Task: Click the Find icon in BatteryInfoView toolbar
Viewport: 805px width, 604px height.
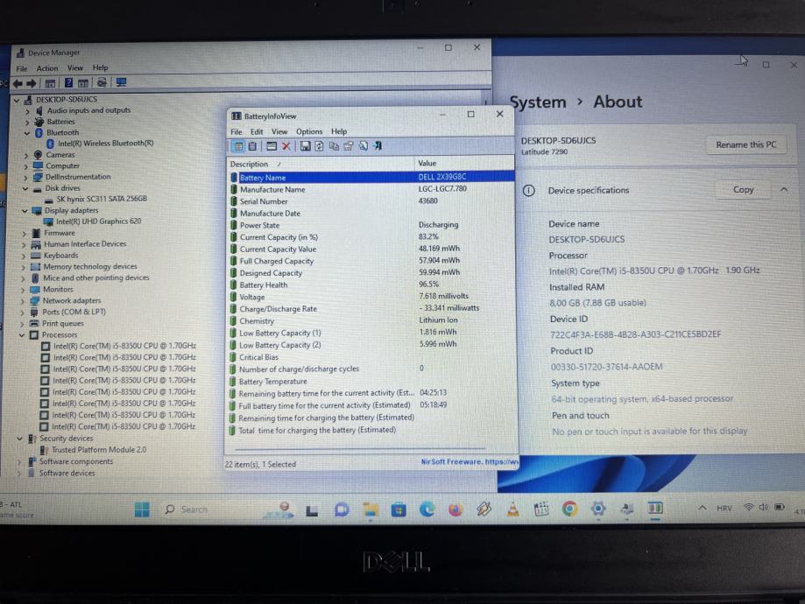Action: [x=363, y=146]
